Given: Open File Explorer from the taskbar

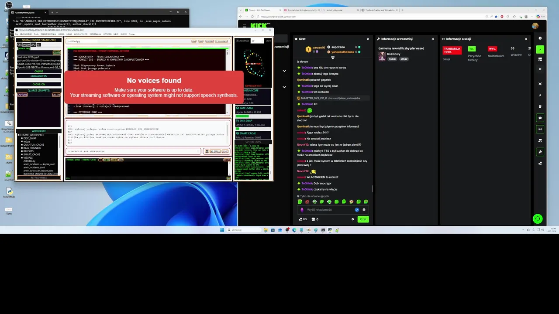Looking at the screenshot, I should tap(266, 230).
